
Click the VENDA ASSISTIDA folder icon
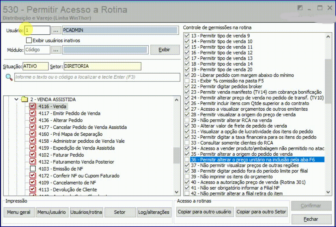[25, 99]
